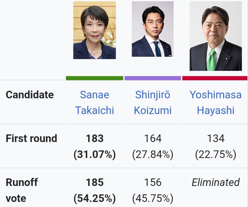Open the photo above Sanae Takaichi's name
248x207 pixels.
pos(94,30)
